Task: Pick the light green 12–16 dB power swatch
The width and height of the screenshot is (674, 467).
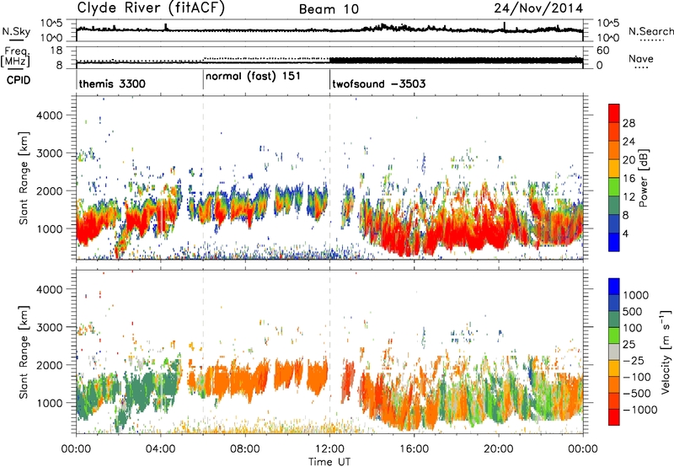Action: coord(614,186)
